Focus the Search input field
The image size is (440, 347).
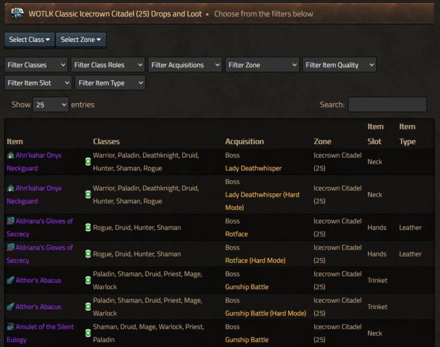[387, 104]
